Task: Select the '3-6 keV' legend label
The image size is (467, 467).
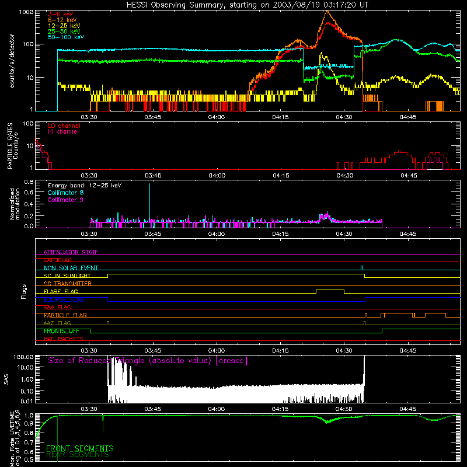Action: click(61, 14)
